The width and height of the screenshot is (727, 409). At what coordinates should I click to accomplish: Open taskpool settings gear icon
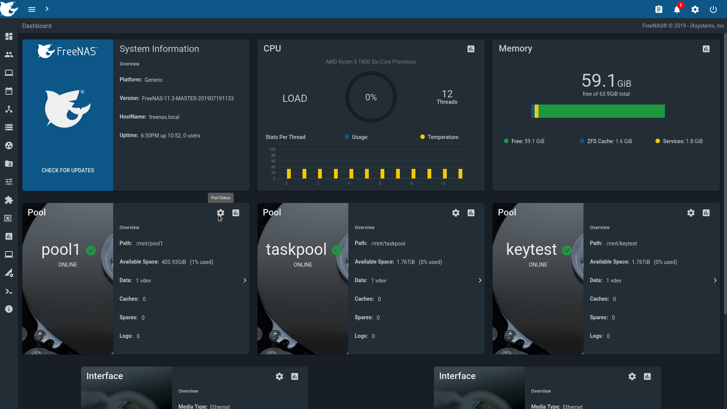pyautogui.click(x=456, y=213)
